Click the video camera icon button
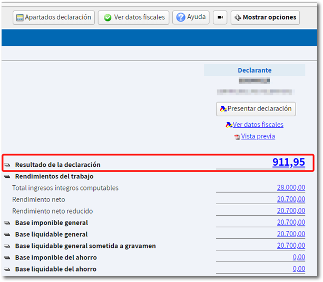The height and width of the screenshot is (282, 323). 220,17
